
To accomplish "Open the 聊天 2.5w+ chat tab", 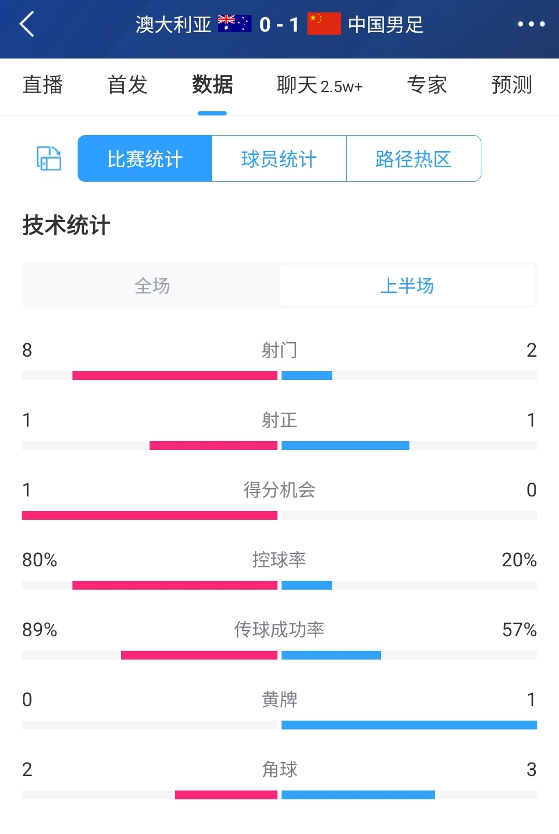I will [x=319, y=85].
